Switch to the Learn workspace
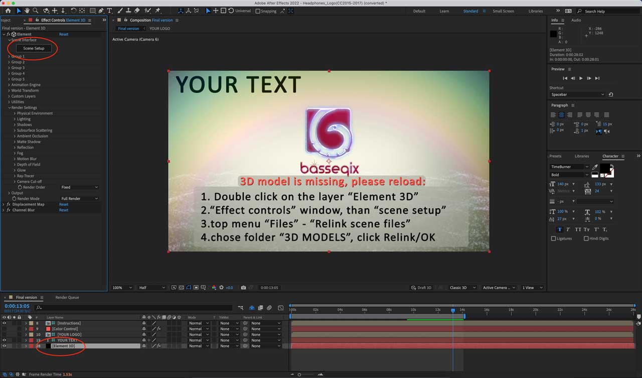Screen dimensions: 642x378 point(444,11)
